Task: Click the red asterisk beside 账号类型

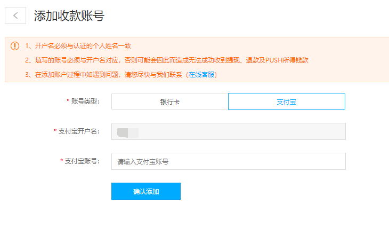Action: tap(68, 101)
